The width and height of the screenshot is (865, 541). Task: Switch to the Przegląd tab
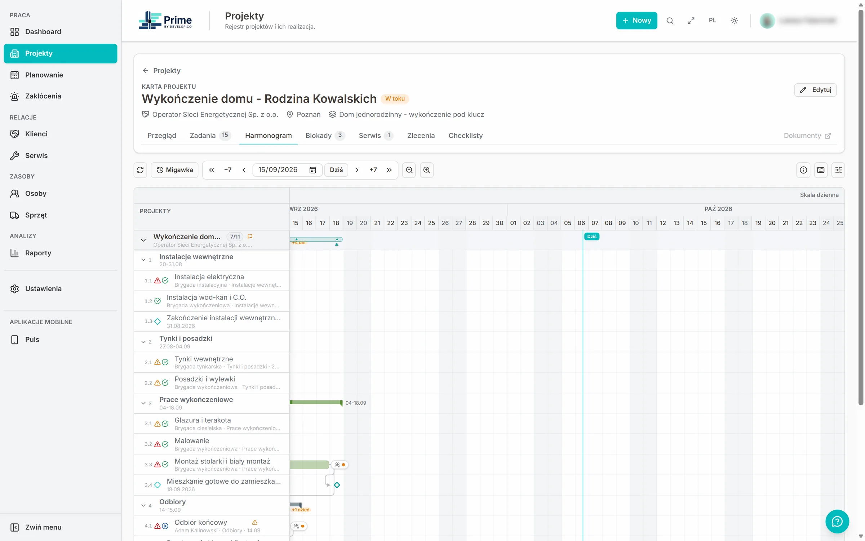161,136
